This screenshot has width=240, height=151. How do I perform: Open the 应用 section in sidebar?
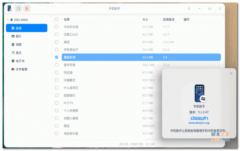click(27, 28)
